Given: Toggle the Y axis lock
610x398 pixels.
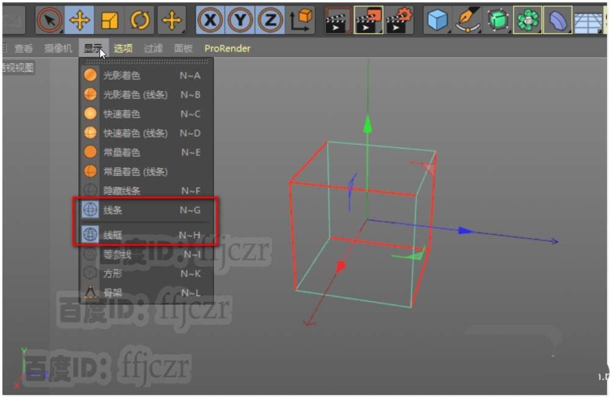Looking at the screenshot, I should [x=240, y=20].
